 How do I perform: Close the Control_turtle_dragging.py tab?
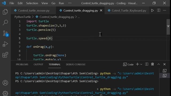pos(101,10)
